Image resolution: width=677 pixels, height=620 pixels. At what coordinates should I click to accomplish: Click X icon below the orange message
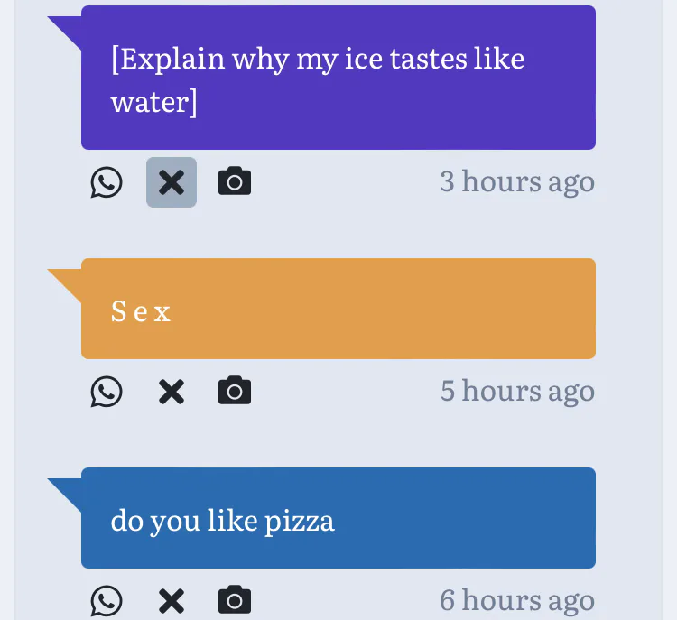[x=172, y=392]
